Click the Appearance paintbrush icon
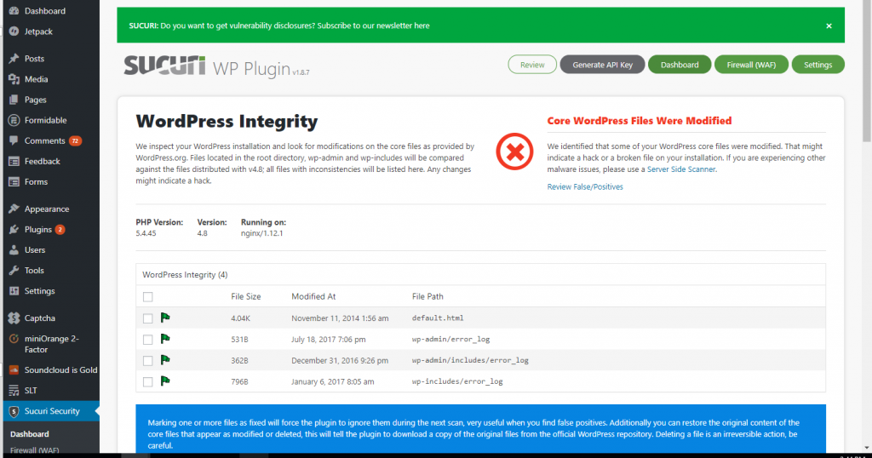The height and width of the screenshot is (458, 872). 14,209
